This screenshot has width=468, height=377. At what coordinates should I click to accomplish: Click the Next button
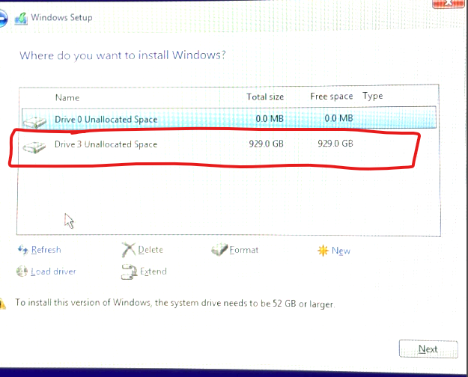pyautogui.click(x=428, y=349)
